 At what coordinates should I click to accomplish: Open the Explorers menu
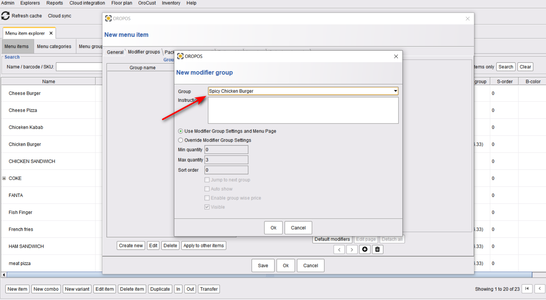click(30, 3)
